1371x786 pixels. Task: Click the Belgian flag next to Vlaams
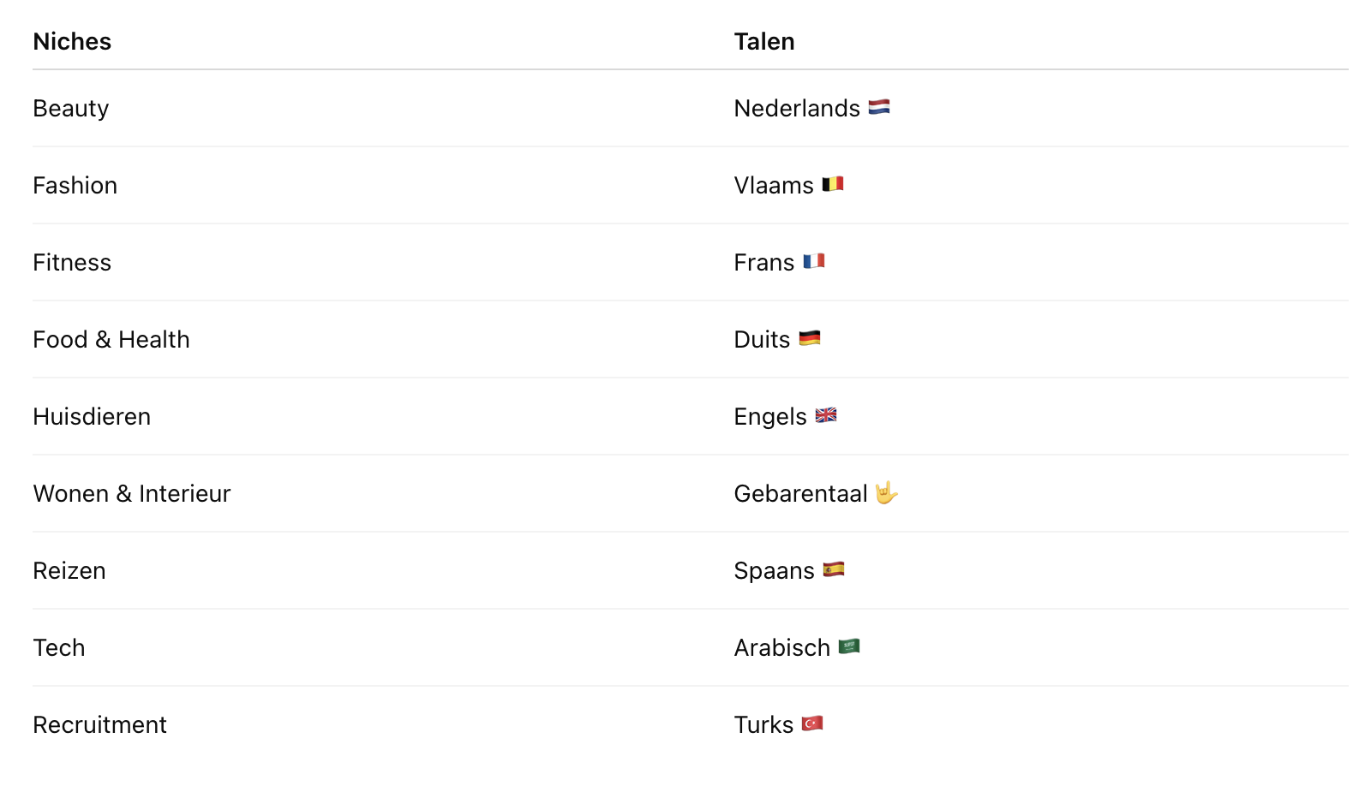point(833,184)
